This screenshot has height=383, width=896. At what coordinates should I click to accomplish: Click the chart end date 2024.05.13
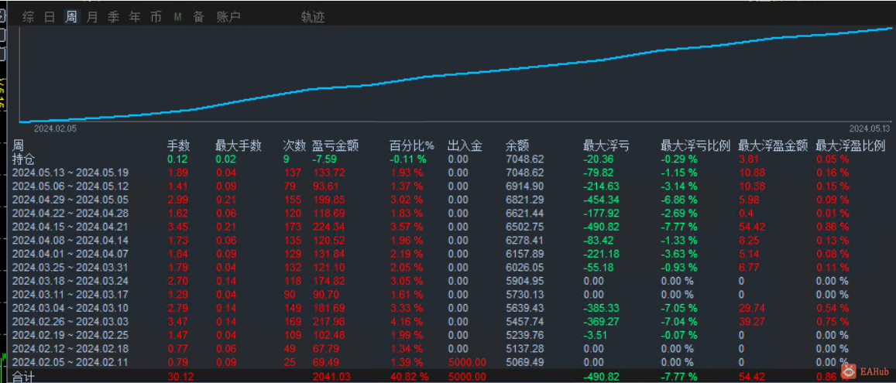point(869,128)
